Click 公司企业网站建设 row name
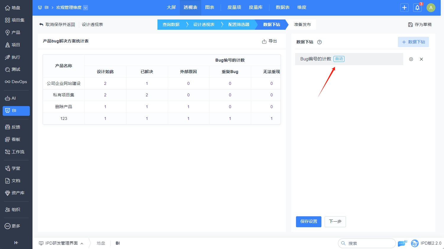 [64, 84]
